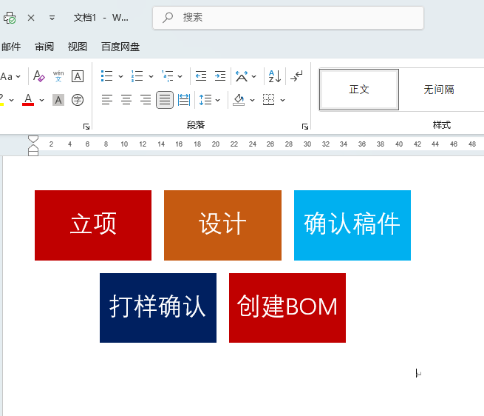484x416 pixels.
Task: Align text left
Action: point(107,100)
